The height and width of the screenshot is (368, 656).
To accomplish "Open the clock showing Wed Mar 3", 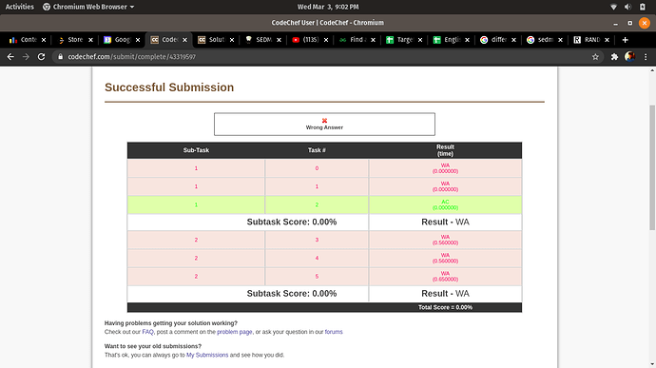I will pos(328,7).
